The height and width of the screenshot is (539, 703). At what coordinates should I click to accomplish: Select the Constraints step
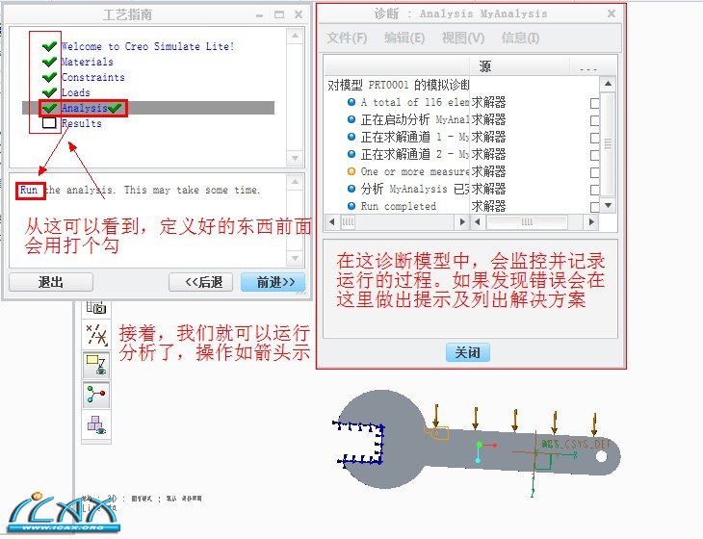[92, 77]
